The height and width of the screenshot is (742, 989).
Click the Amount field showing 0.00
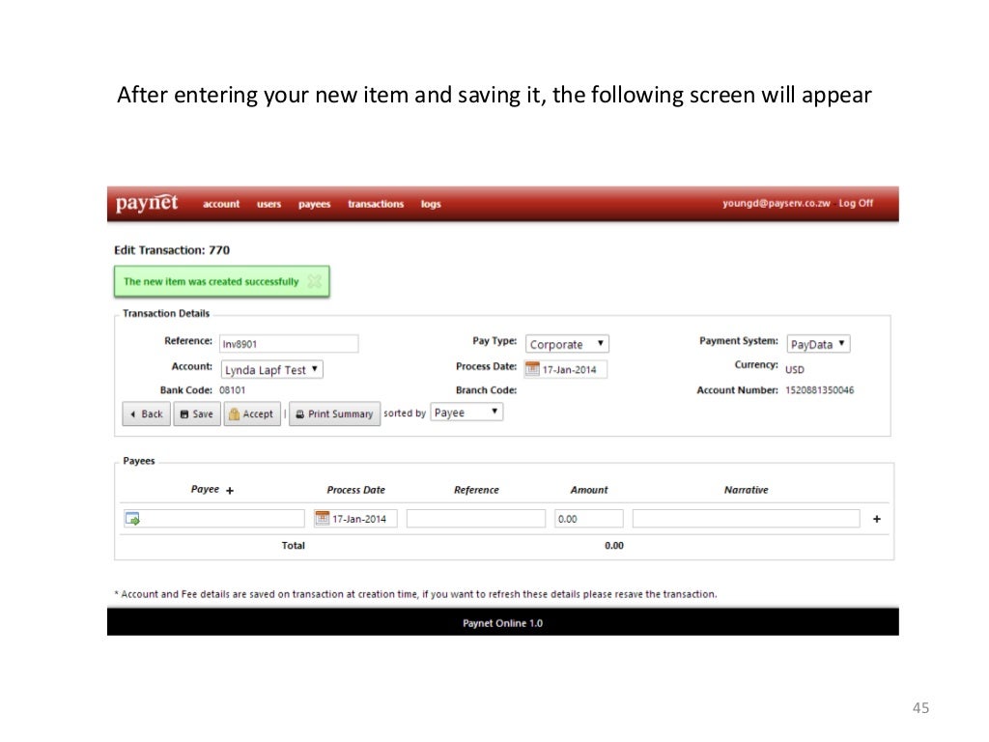[x=588, y=519]
